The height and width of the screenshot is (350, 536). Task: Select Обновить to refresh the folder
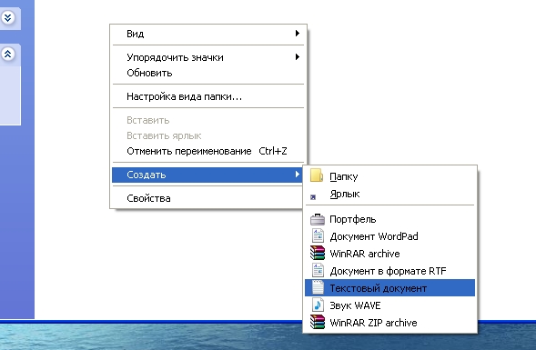click(x=207, y=73)
